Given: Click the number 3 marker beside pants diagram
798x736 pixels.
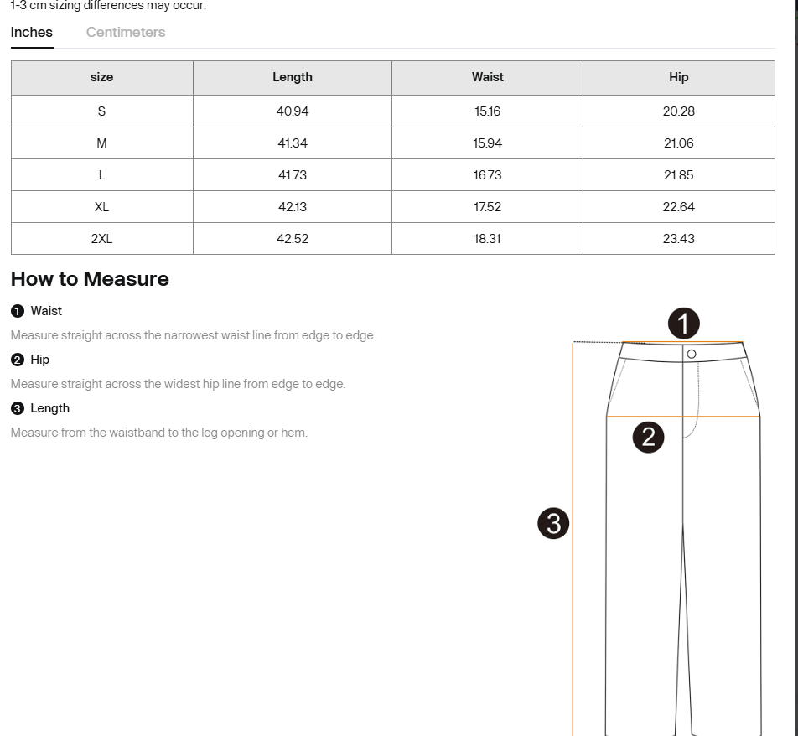Looking at the screenshot, I should [553, 523].
